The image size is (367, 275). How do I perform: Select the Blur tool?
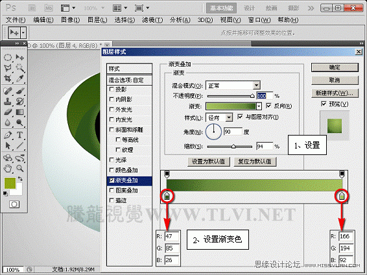8,123
